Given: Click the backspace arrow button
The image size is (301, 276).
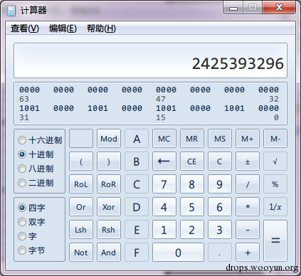Looking at the screenshot, I should pyautogui.click(x=164, y=161).
